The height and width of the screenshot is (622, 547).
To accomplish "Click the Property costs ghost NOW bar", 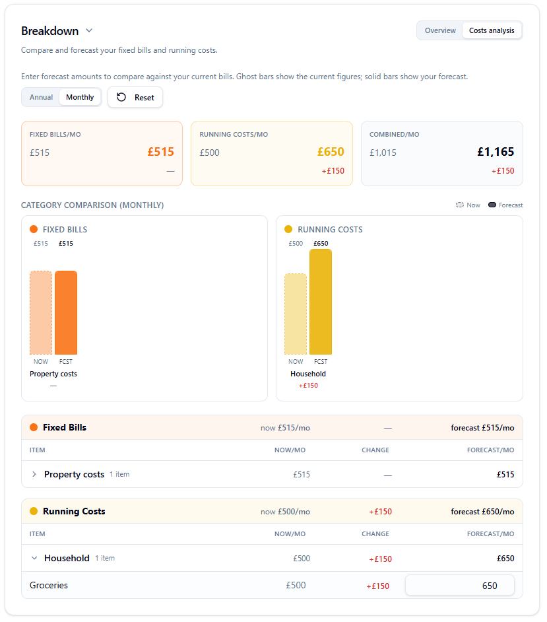I will [41, 312].
